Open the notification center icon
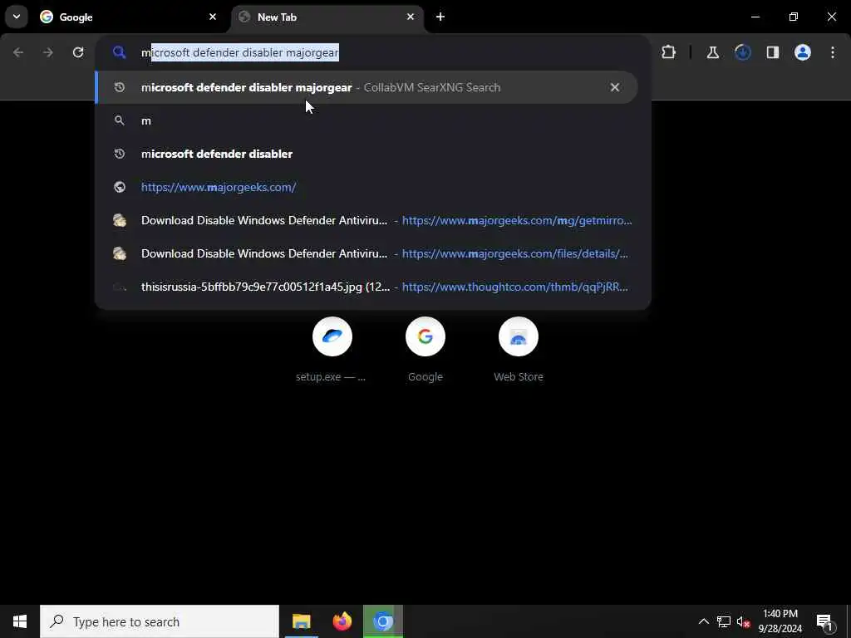 point(824,621)
